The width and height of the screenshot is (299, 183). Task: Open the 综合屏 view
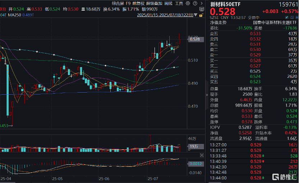click(118, 3)
